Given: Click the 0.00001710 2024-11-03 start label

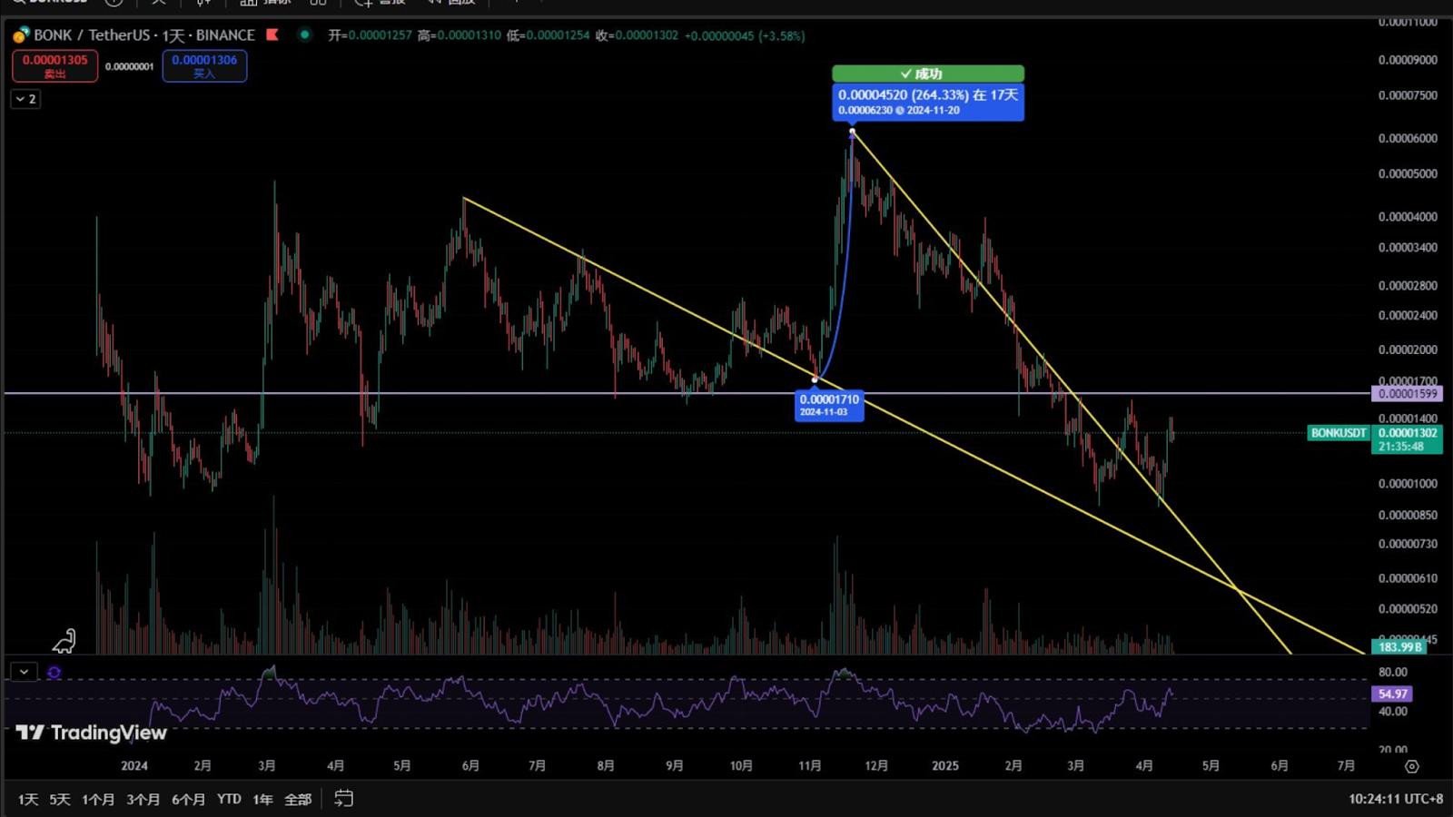Looking at the screenshot, I should pos(829,405).
